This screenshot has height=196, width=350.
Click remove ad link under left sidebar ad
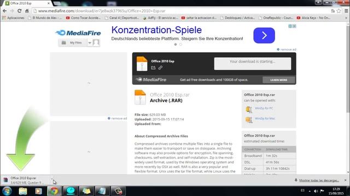click(117, 119)
